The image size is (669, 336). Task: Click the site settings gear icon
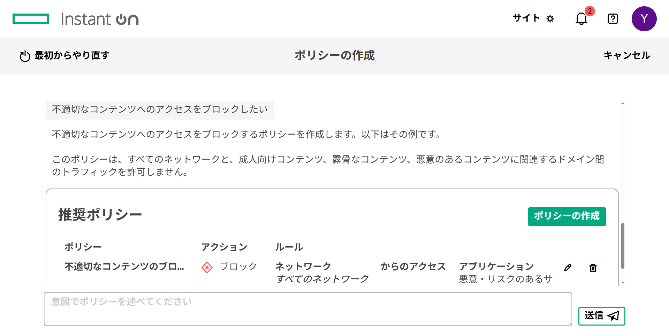point(550,19)
